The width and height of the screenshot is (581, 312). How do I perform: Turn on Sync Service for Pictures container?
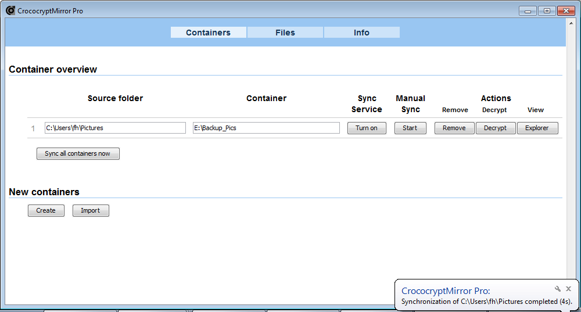coord(367,128)
